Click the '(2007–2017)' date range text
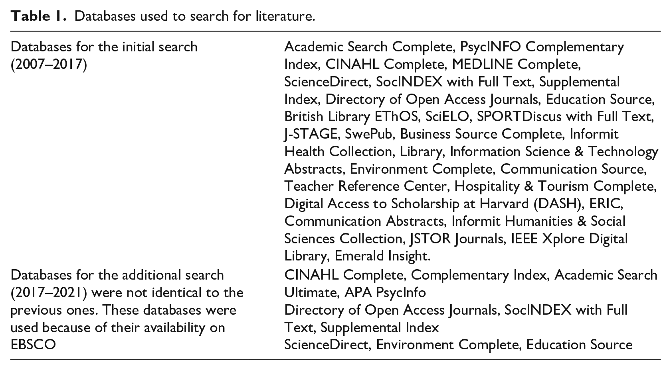 48,64
